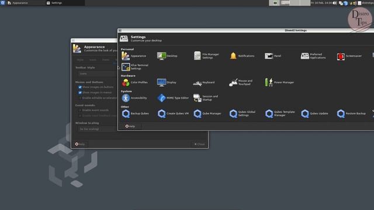Open Qubes Global Settings
374x210 pixels.
(243, 114)
